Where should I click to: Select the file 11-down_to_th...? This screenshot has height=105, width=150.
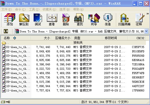[74, 90]
